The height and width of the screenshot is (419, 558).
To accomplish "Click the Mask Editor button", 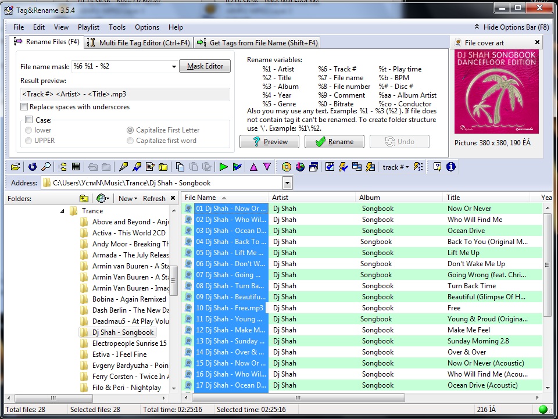I will pyautogui.click(x=205, y=66).
